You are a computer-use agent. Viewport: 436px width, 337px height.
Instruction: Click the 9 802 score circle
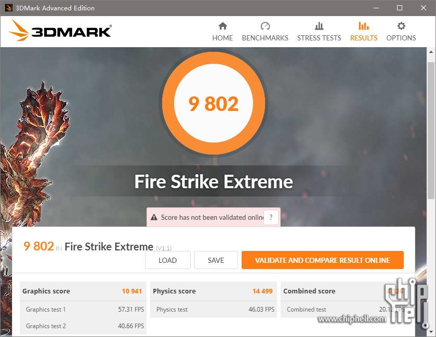point(214,103)
